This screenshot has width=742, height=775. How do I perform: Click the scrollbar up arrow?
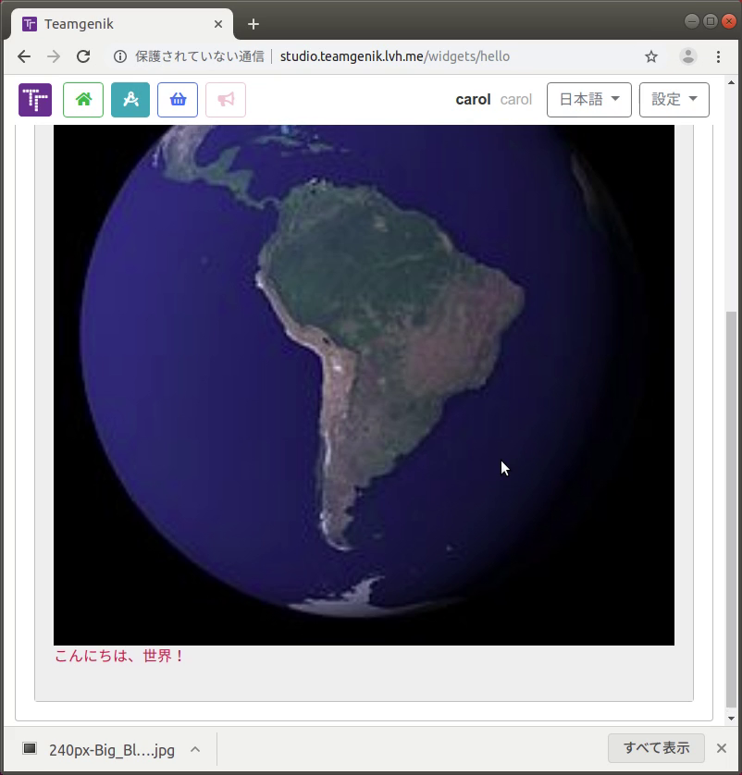coord(731,82)
